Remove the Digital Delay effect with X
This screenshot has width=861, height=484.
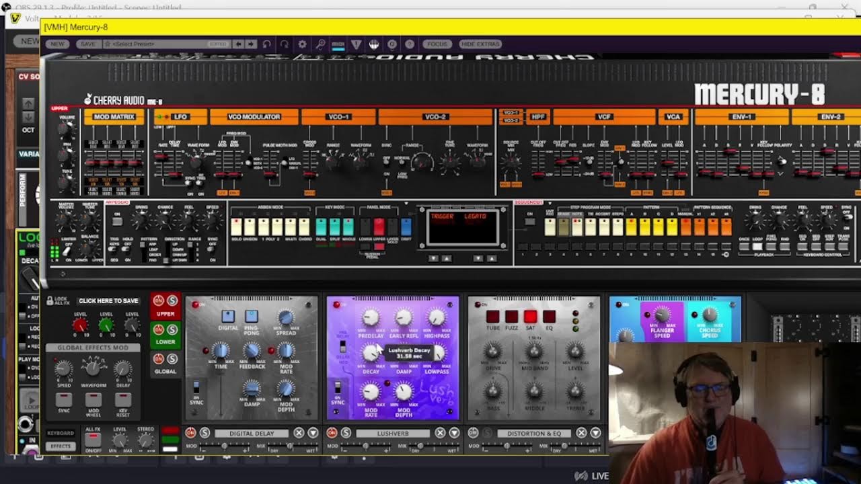(x=299, y=433)
